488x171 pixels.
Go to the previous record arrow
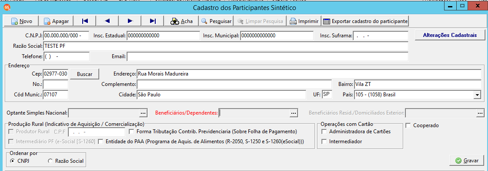tap(107, 21)
